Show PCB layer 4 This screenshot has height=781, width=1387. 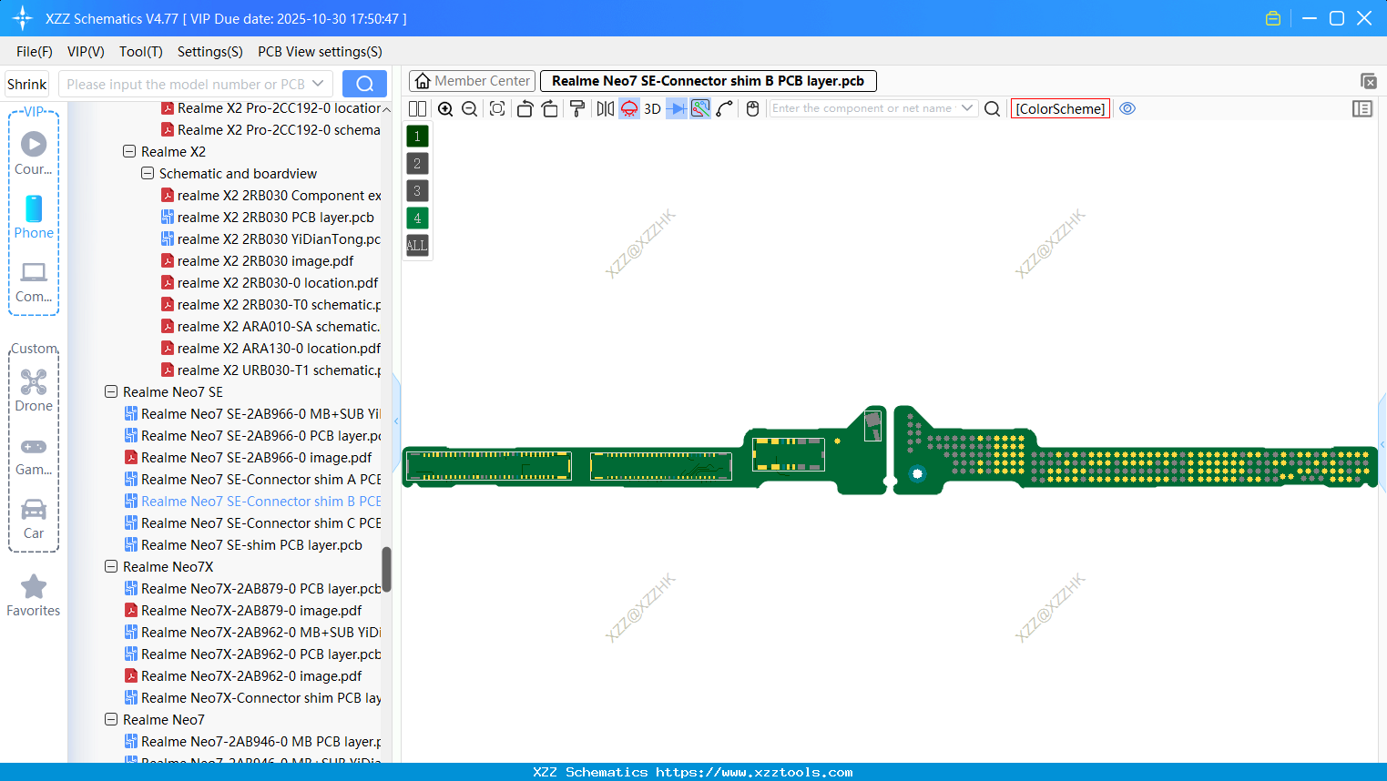pyautogui.click(x=417, y=218)
